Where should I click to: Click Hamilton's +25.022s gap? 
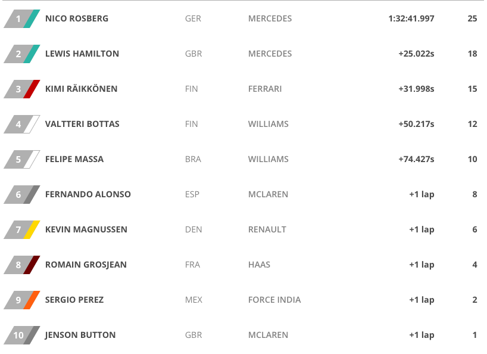tap(416, 54)
